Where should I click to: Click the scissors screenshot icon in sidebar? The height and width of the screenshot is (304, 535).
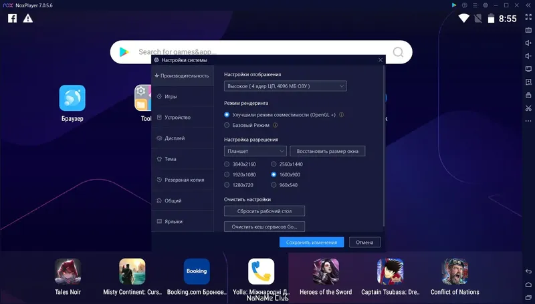[x=528, y=108]
